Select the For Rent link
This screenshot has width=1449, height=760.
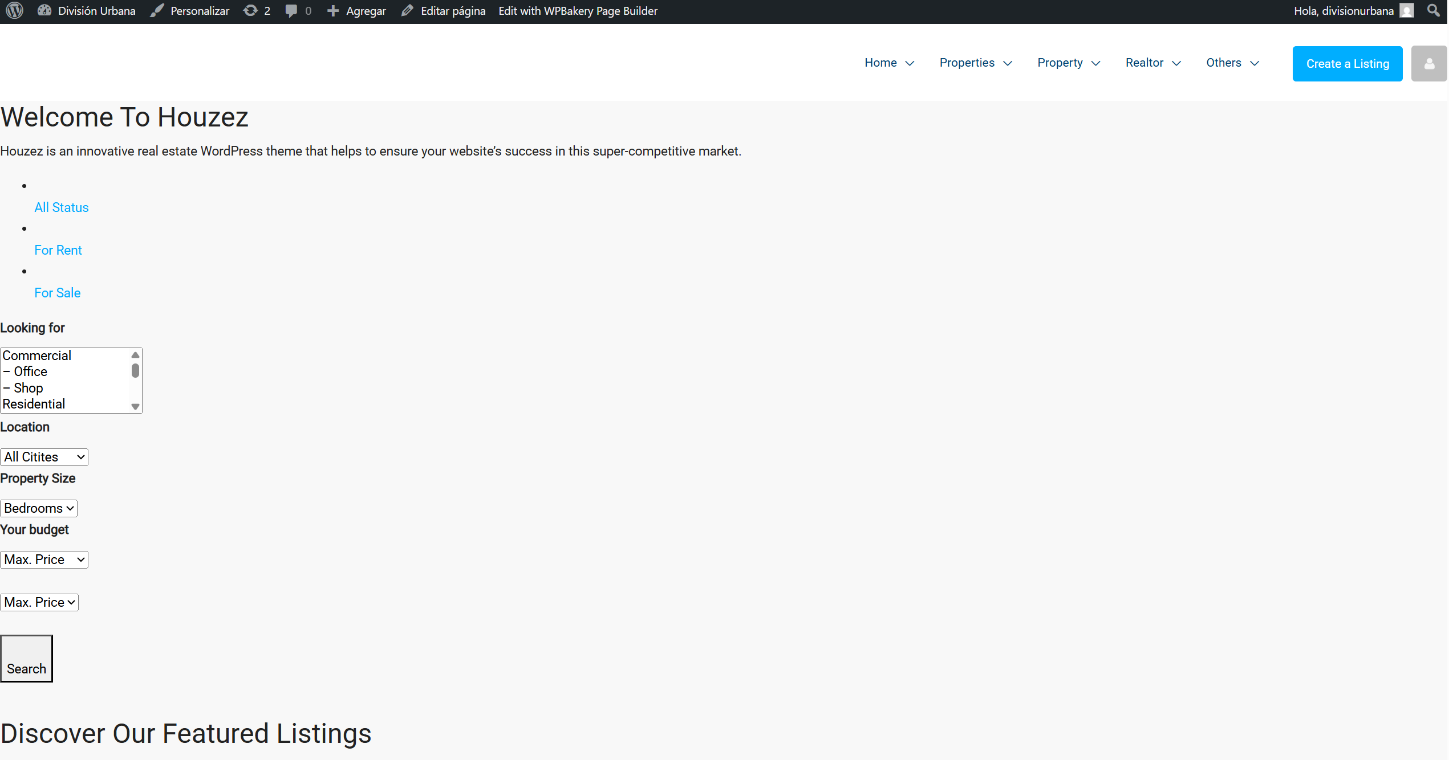pos(58,250)
